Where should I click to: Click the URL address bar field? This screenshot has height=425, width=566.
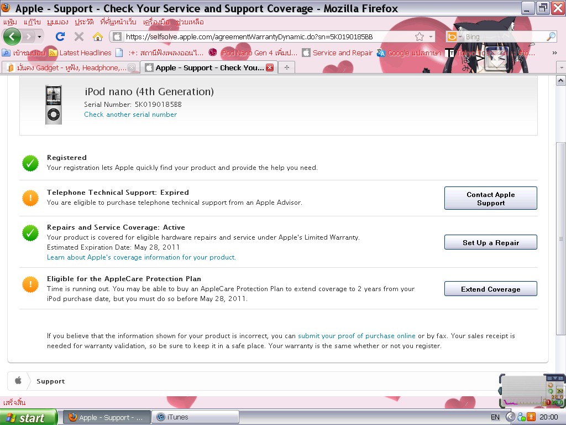tap(265, 37)
